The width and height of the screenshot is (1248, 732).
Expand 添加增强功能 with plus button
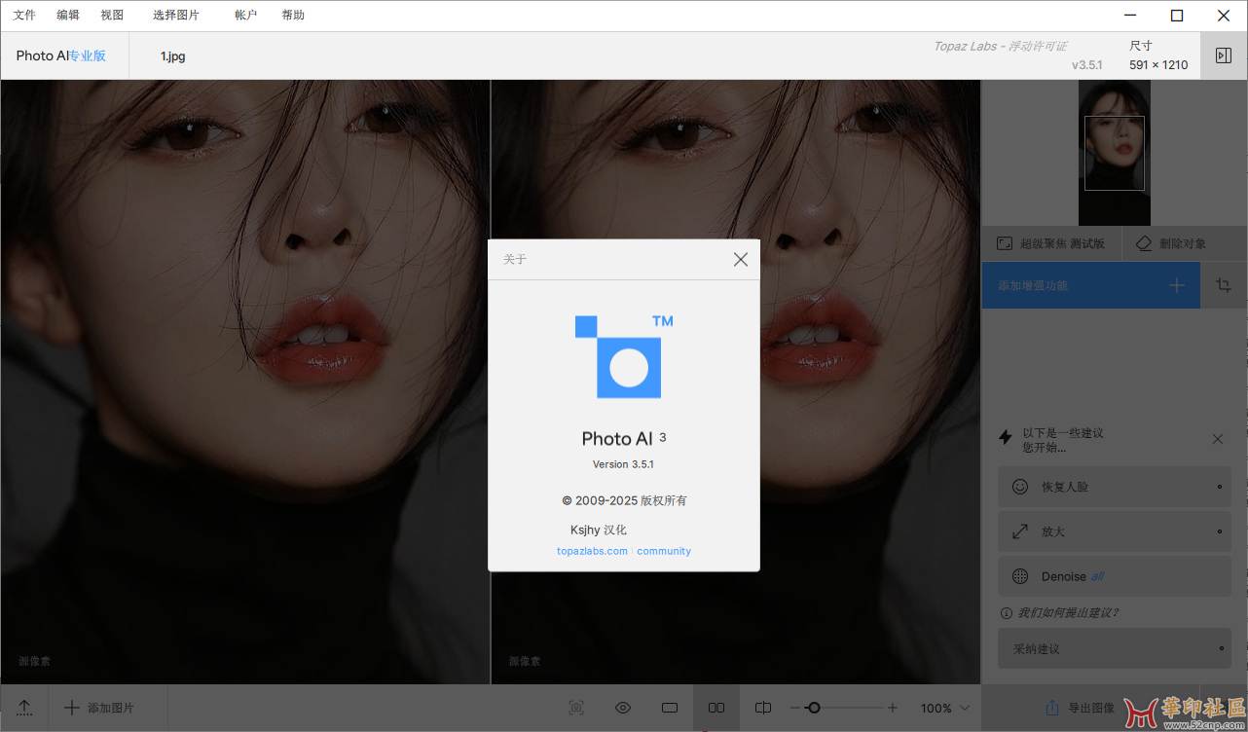click(x=1177, y=285)
